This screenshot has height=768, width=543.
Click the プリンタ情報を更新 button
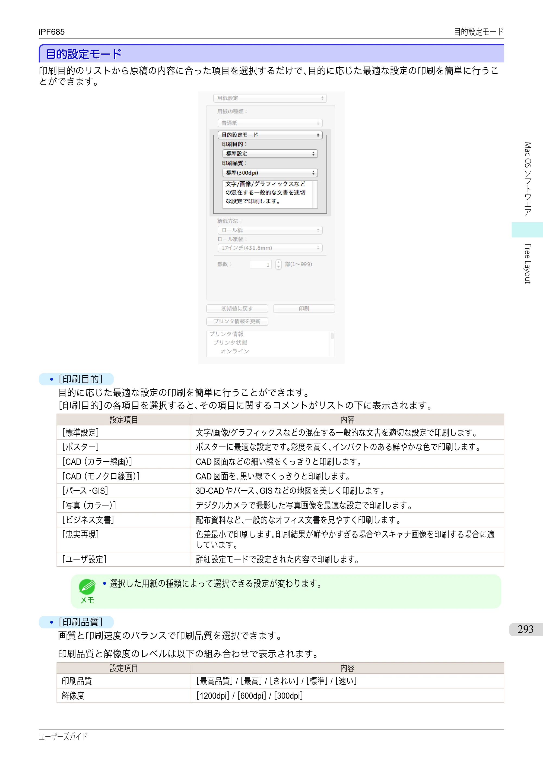tap(237, 321)
